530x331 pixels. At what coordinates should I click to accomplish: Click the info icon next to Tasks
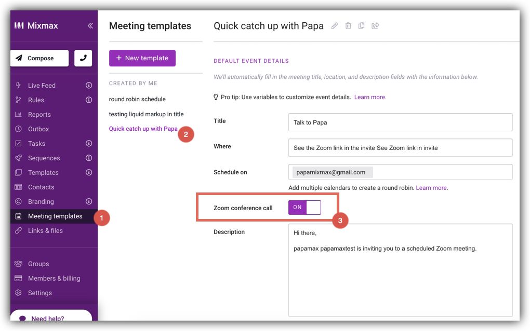[89, 143]
